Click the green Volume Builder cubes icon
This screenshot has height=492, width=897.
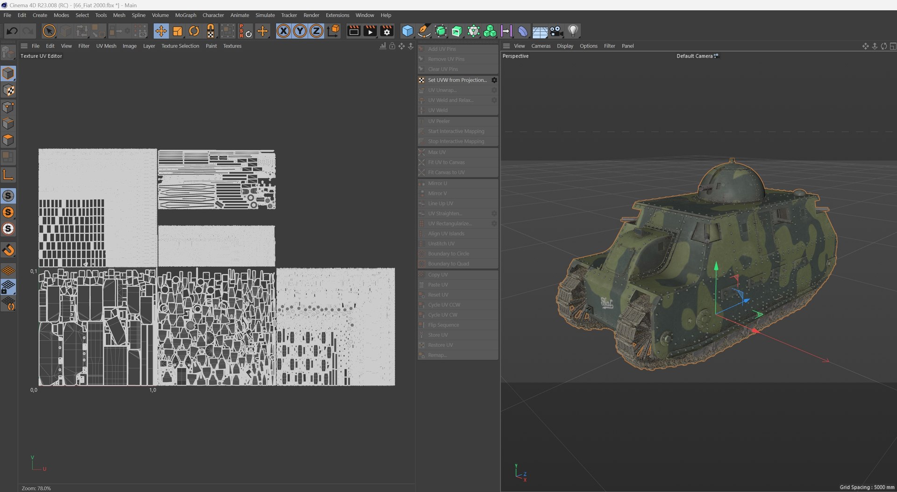[x=490, y=31]
